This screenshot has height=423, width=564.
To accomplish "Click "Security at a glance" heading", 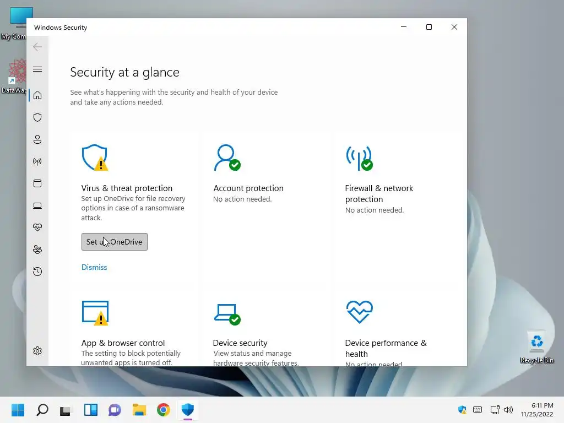I will [124, 72].
